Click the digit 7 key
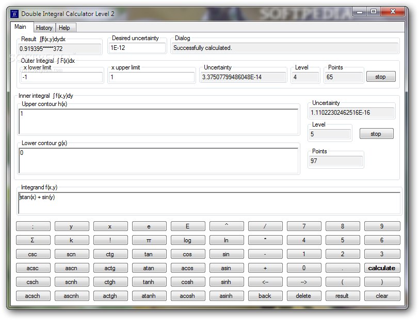The height and width of the screenshot is (320, 419). click(x=303, y=226)
